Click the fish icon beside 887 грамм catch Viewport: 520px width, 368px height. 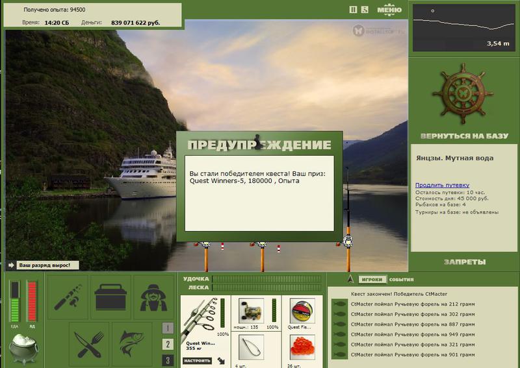(339, 325)
